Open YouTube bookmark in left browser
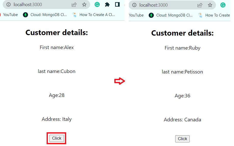The image size is (234, 146). (x=9, y=15)
